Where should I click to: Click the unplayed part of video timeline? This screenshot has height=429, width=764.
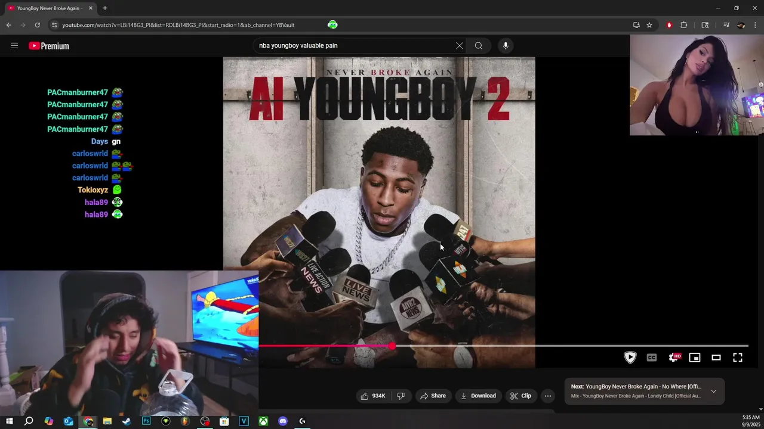(x=571, y=346)
